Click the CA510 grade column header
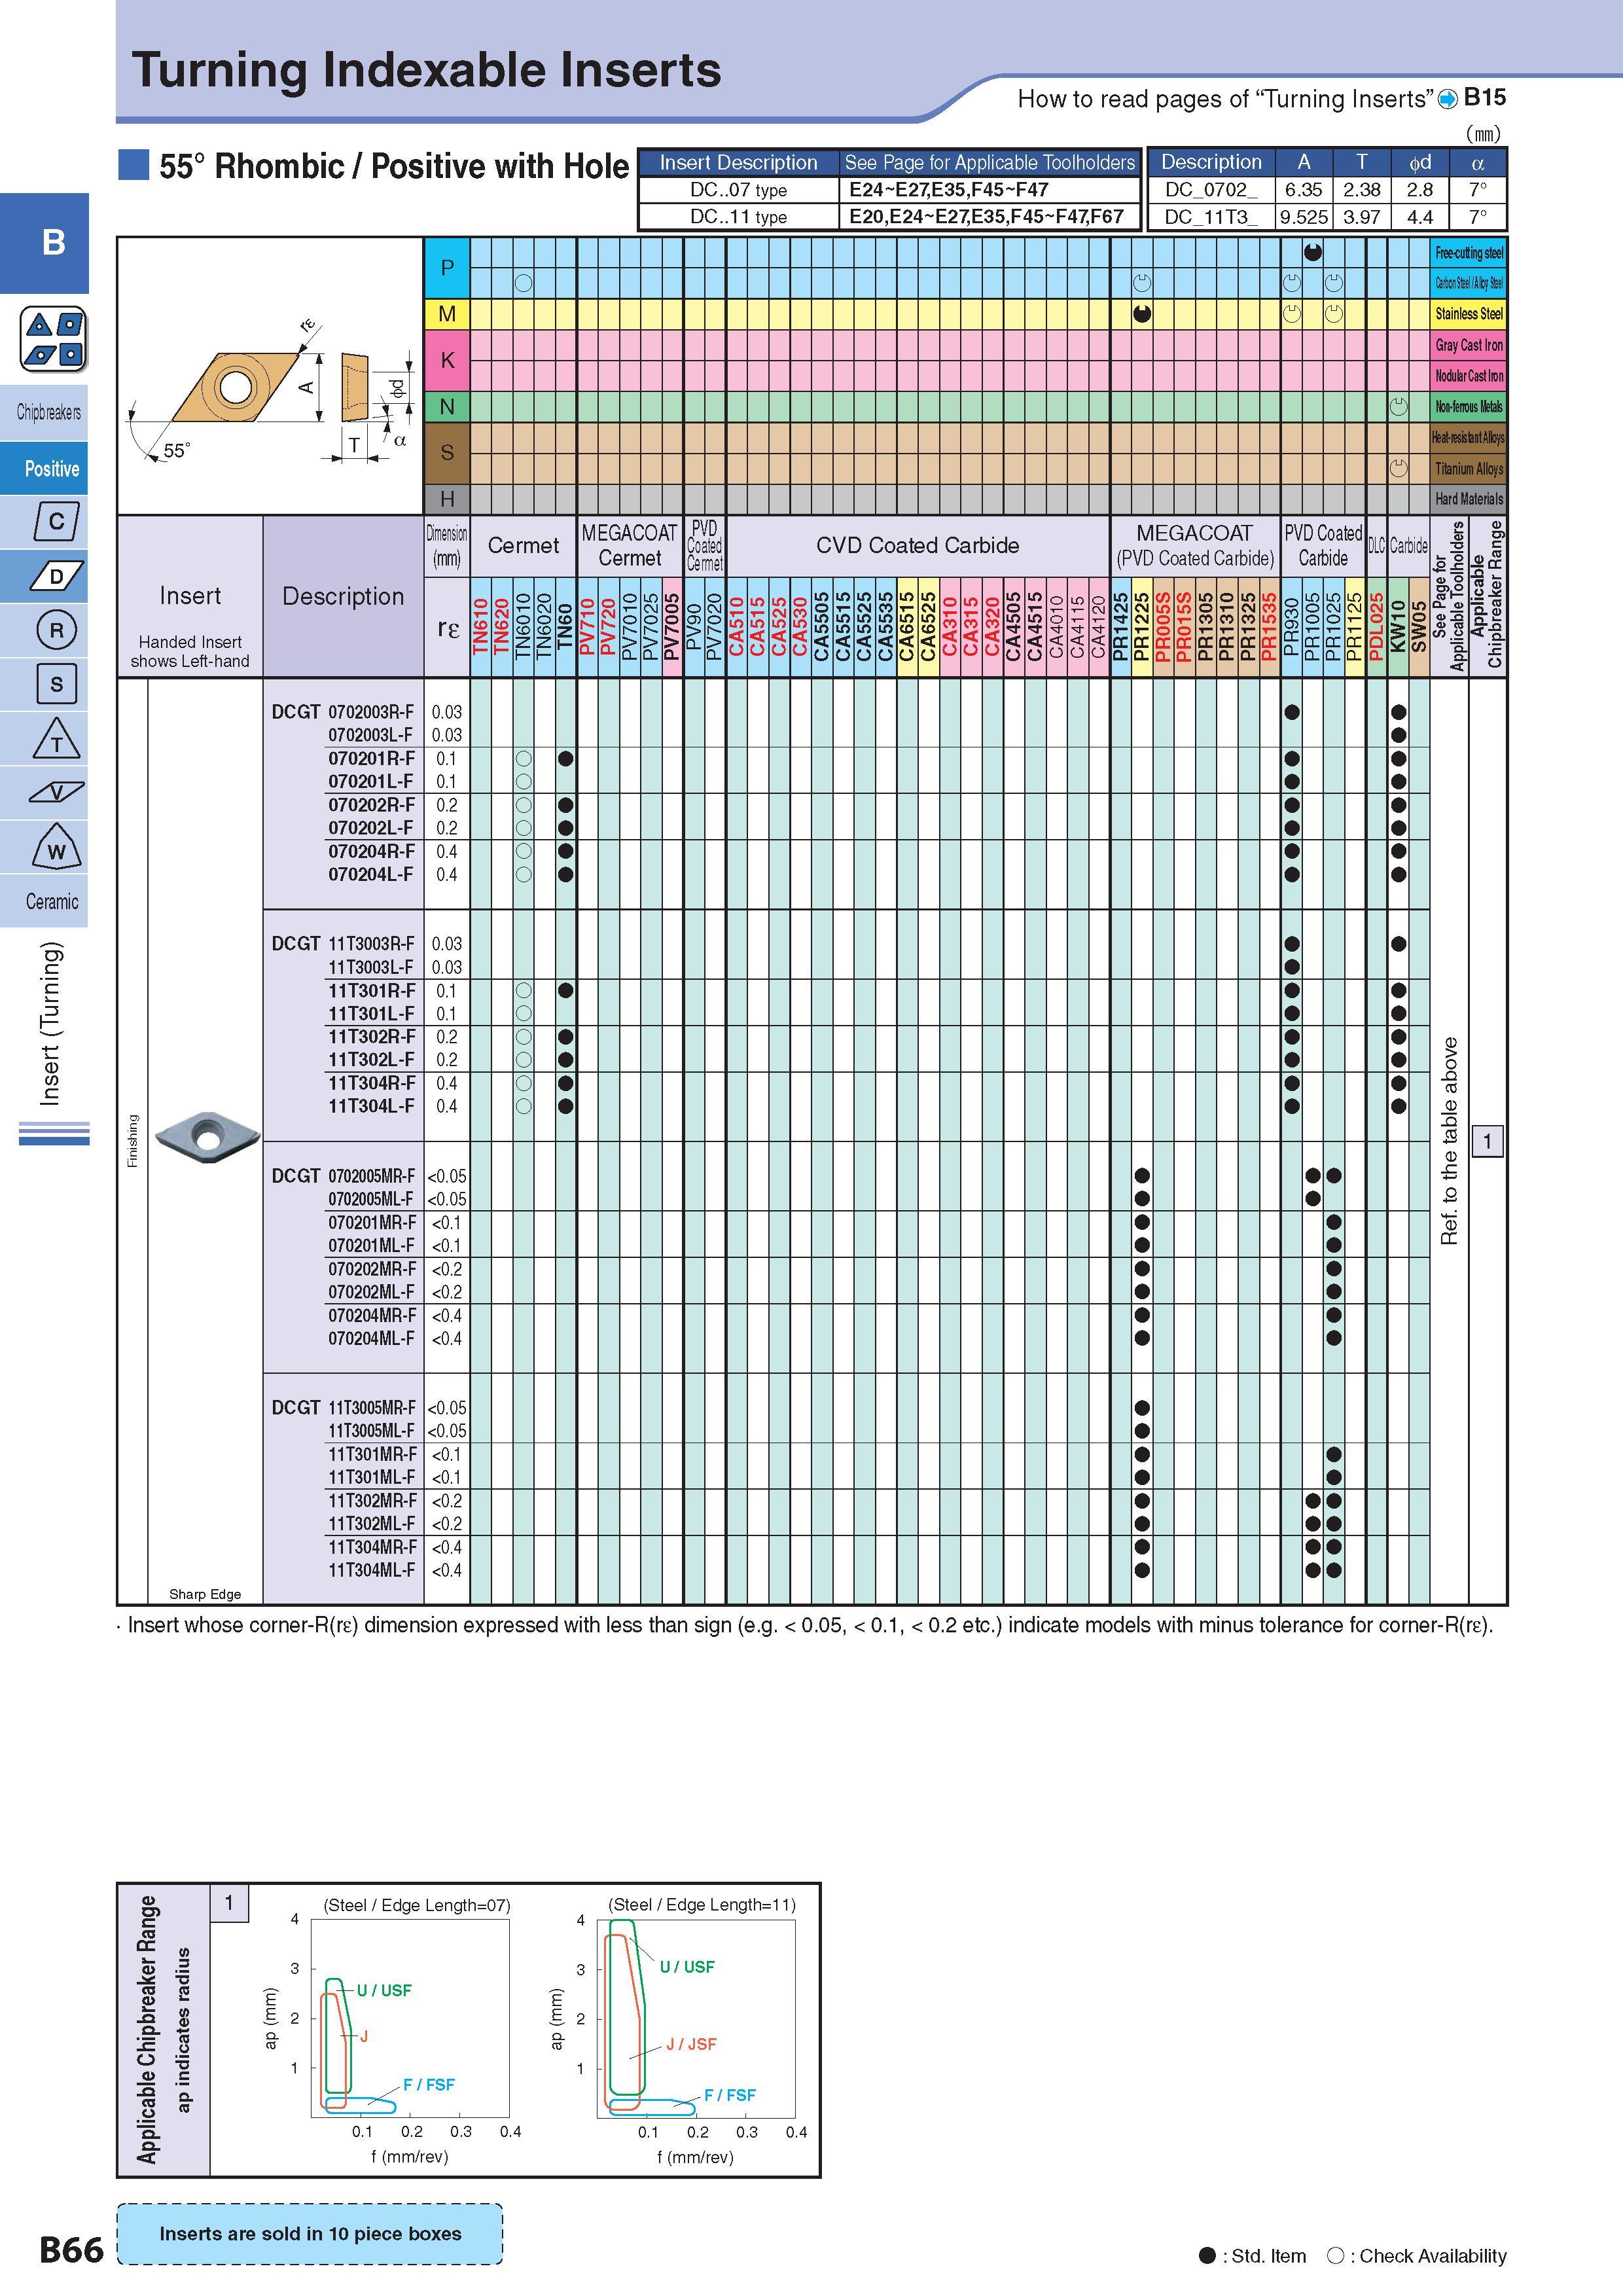 coord(737,626)
